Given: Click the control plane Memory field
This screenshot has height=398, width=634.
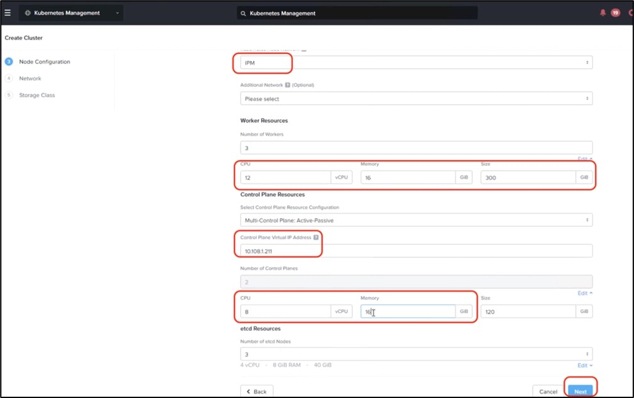Looking at the screenshot, I should coord(408,311).
